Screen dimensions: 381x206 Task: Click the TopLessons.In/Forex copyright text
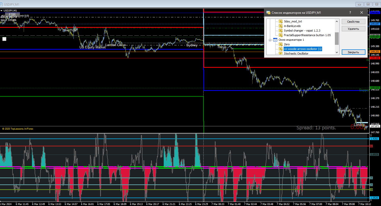tap(18, 129)
